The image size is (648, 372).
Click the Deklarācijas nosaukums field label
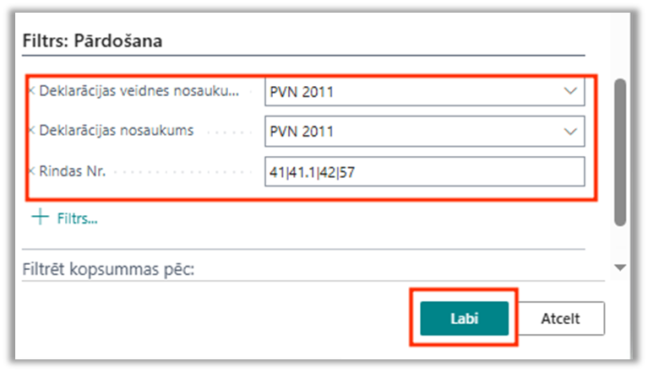click(117, 132)
